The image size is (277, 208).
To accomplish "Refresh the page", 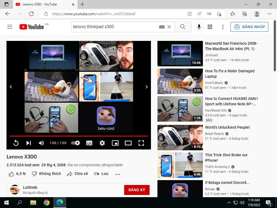I will [31, 14].
